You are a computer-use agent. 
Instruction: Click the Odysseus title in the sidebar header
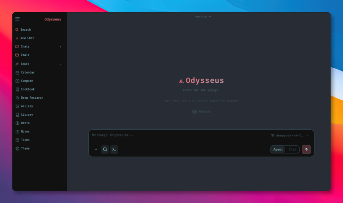tap(53, 19)
